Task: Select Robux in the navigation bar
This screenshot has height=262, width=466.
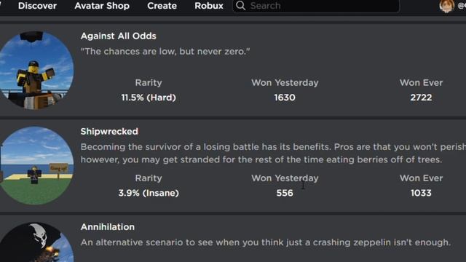Action: [x=209, y=6]
